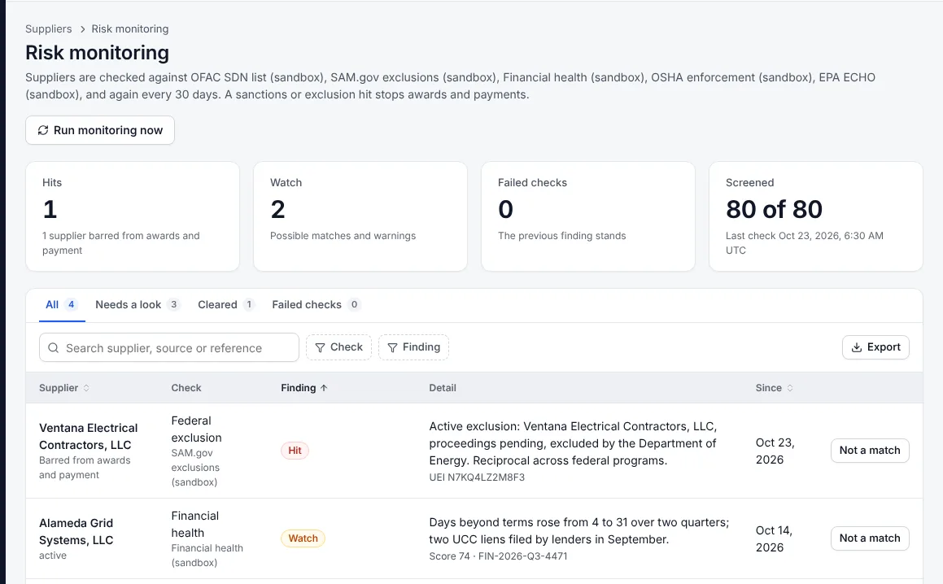Click the download icon on Export

pyautogui.click(x=857, y=347)
